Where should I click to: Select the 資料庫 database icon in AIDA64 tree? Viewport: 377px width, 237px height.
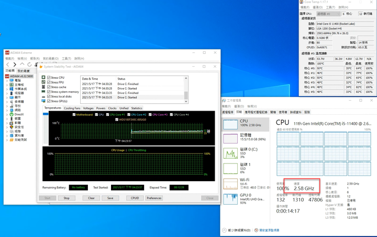tap(12, 136)
